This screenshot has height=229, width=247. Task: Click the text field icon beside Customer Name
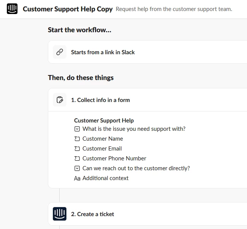(77, 139)
